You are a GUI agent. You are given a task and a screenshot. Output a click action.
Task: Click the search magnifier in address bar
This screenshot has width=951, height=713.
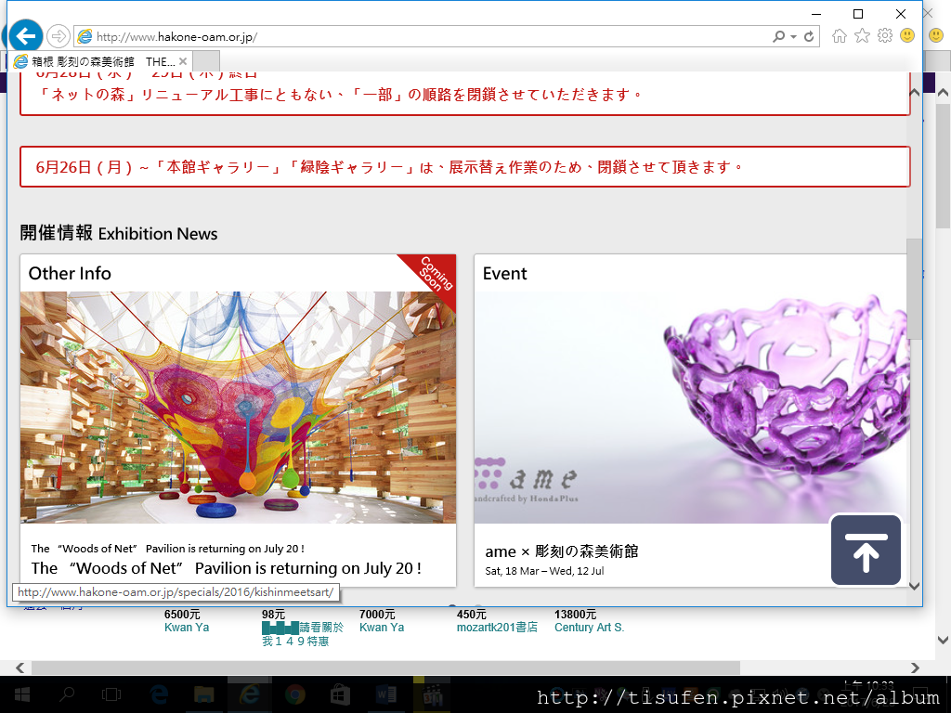point(779,37)
